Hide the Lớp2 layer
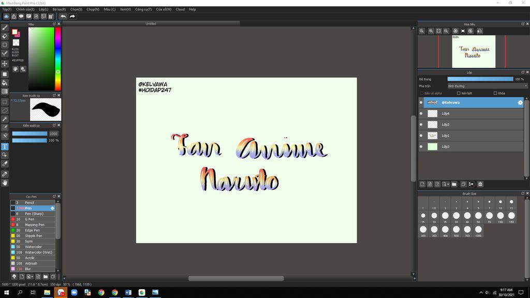 pos(421,124)
